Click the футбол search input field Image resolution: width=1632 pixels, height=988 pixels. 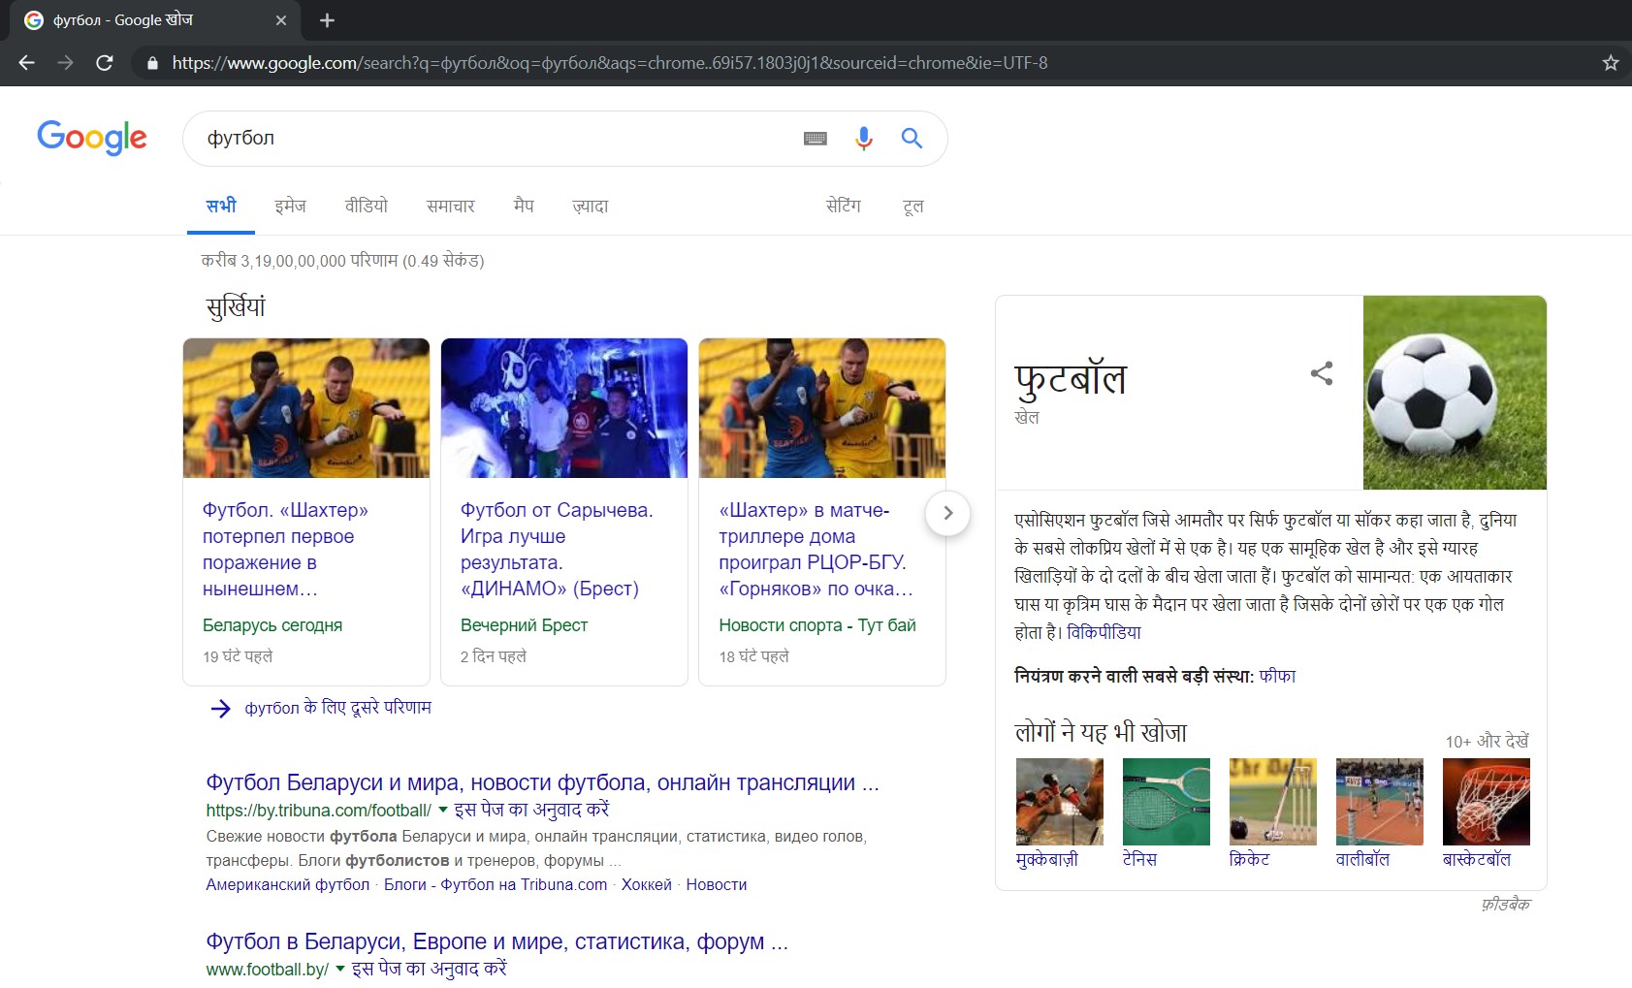click(495, 139)
